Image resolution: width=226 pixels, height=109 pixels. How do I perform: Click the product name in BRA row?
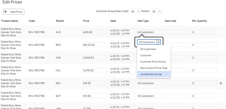point(11,45)
